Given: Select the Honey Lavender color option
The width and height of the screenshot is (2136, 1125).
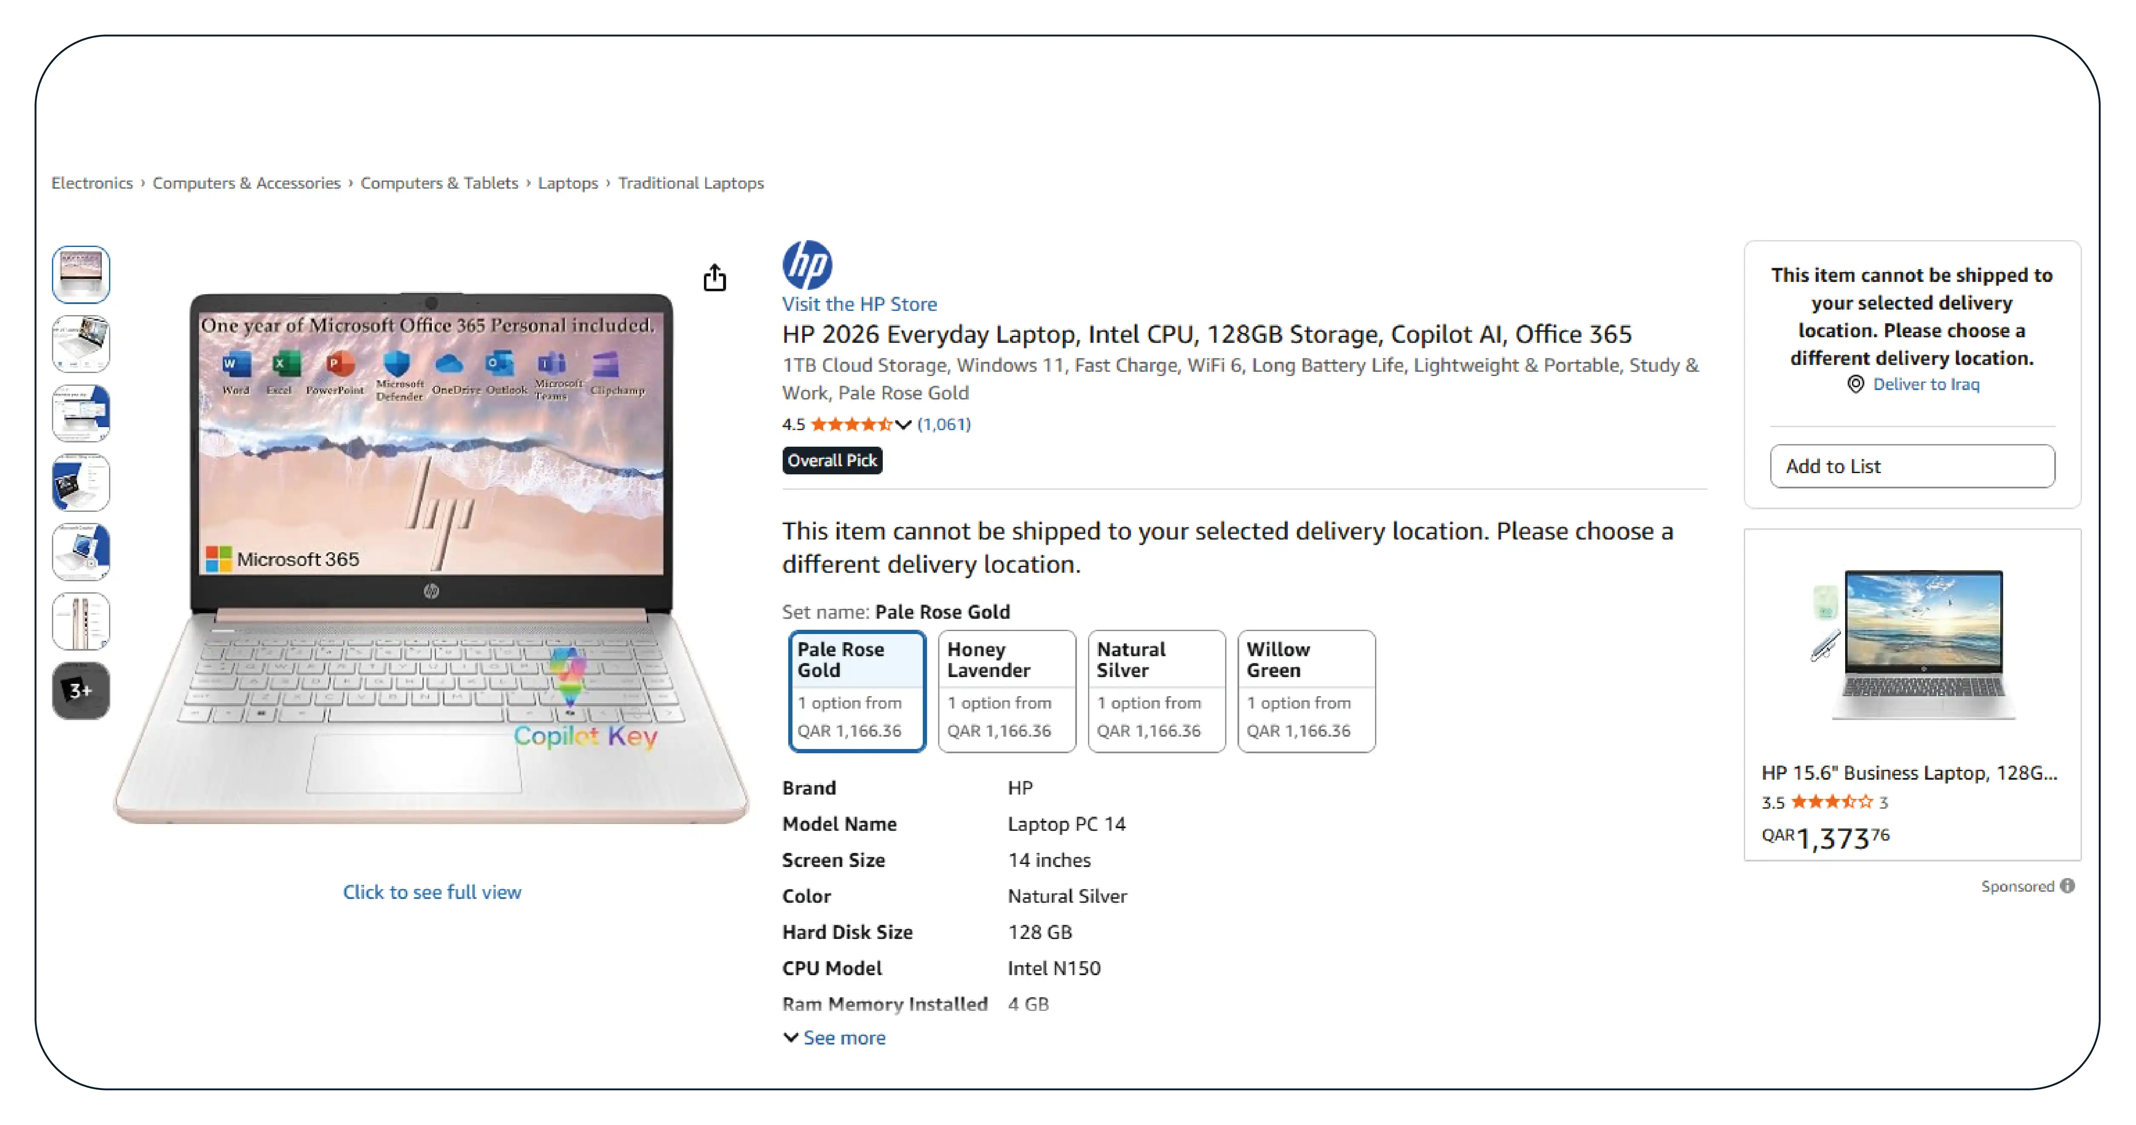Looking at the screenshot, I should [1007, 691].
